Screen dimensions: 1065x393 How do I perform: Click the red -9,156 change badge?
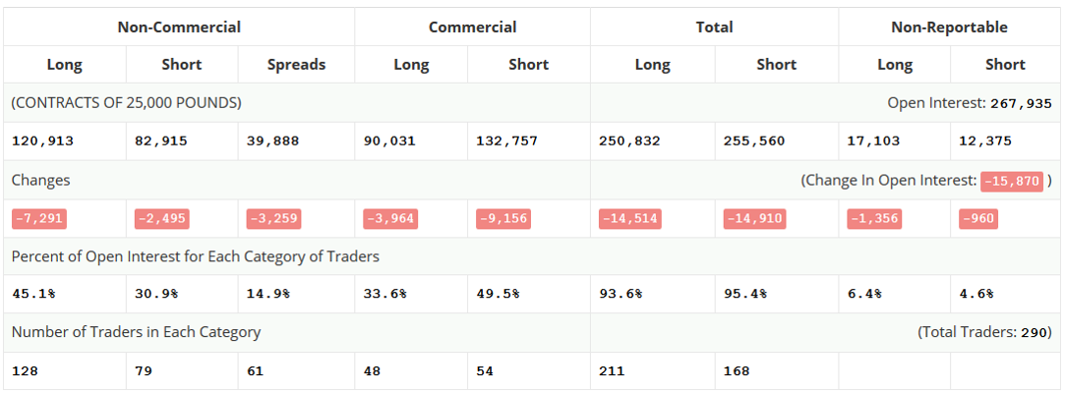tap(503, 218)
